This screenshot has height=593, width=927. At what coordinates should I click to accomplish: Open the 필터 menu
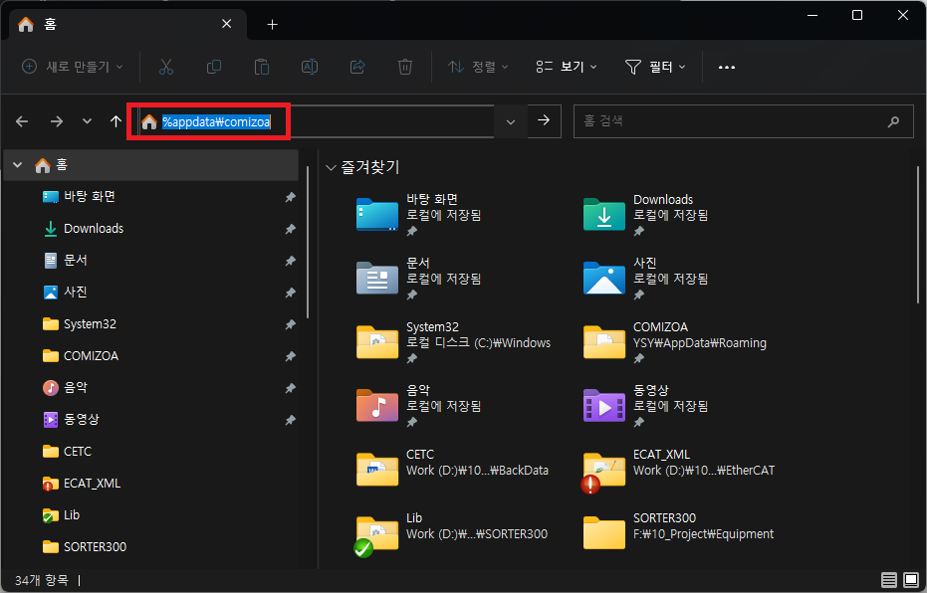click(x=655, y=67)
